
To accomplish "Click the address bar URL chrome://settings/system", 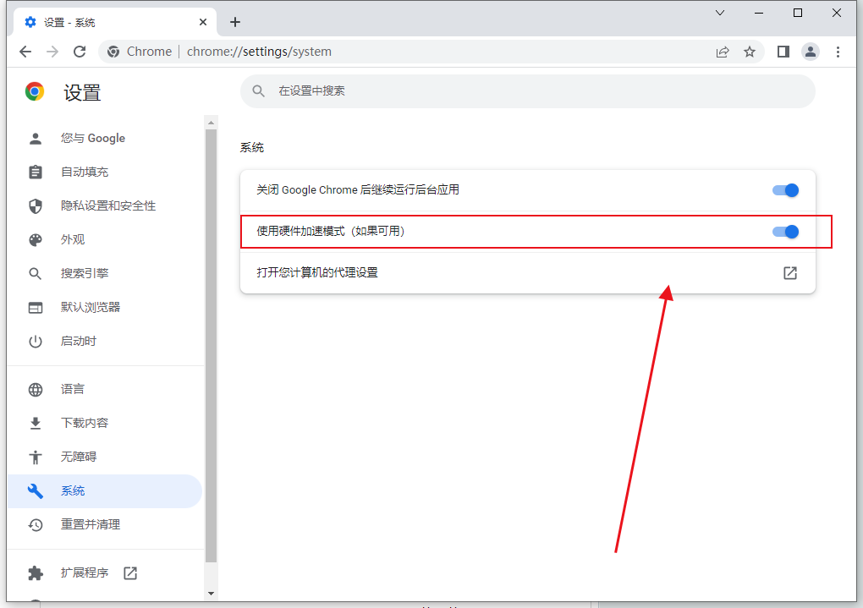I will point(259,52).
